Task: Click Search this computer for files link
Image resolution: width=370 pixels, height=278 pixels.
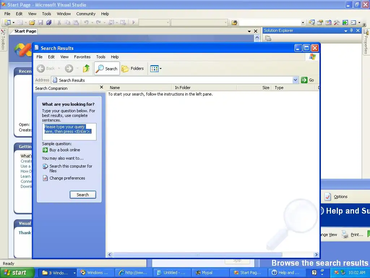Action: 71,169
